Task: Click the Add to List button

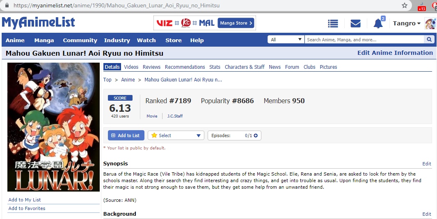Action: 126,135
